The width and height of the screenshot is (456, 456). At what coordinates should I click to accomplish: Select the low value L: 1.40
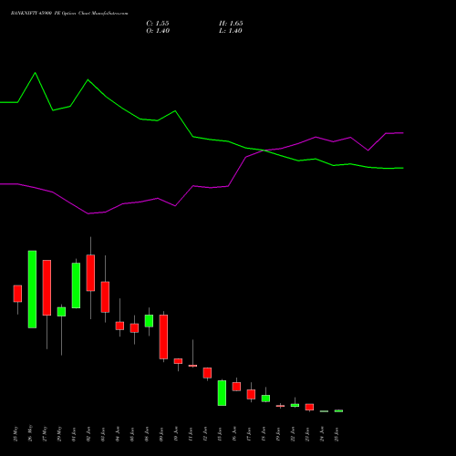point(231,31)
